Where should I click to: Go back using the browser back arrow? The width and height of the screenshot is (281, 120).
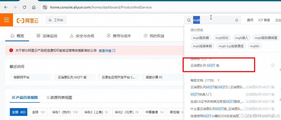(6, 7)
